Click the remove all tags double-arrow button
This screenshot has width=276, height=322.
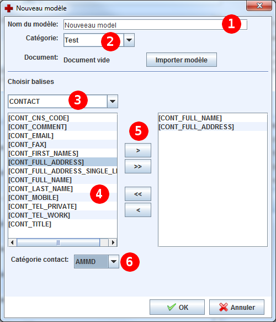[138, 194]
